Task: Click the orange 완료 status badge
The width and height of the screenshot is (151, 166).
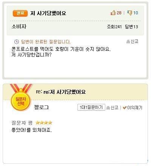Action: coord(20,13)
